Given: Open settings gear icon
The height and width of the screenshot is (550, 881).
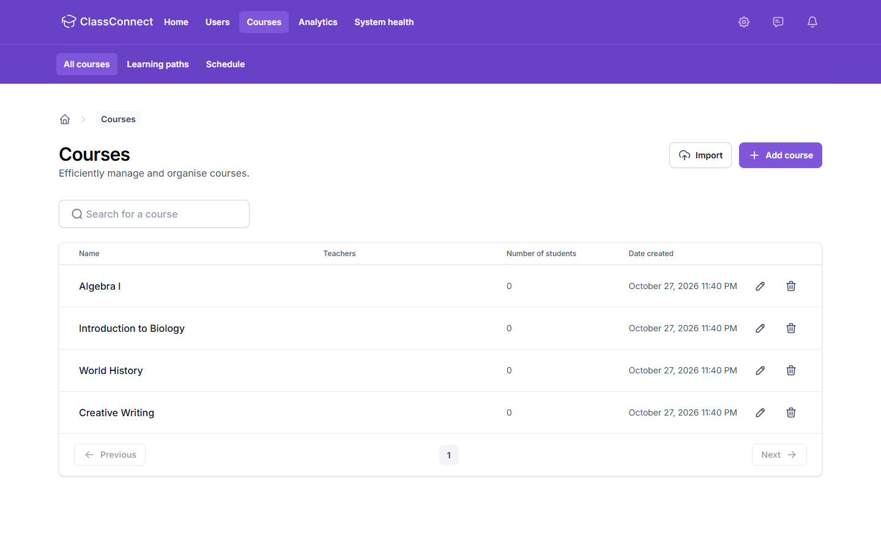Looking at the screenshot, I should click(744, 22).
